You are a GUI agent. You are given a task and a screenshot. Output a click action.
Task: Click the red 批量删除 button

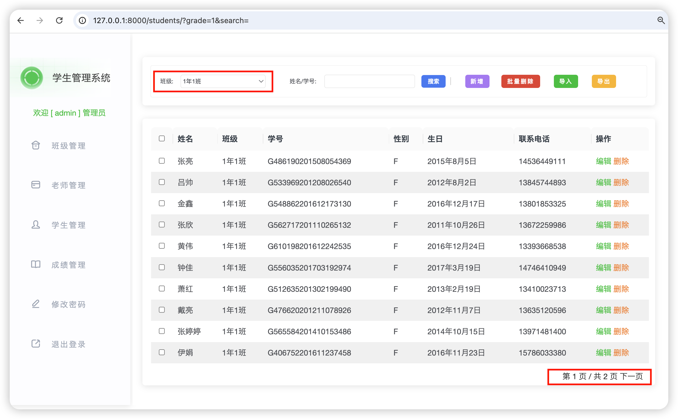[x=520, y=81]
